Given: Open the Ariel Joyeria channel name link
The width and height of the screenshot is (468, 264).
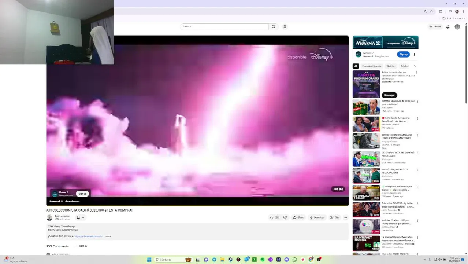Looking at the screenshot, I should (62, 216).
